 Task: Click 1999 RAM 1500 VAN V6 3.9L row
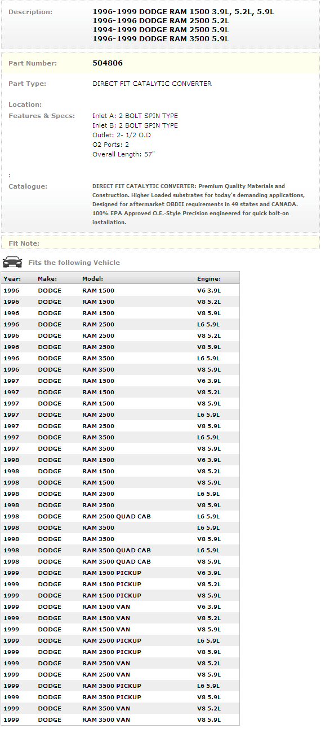pyautogui.click(x=120, y=607)
